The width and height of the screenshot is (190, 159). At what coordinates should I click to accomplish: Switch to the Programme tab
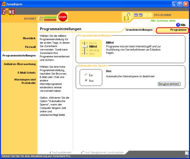[172, 30]
